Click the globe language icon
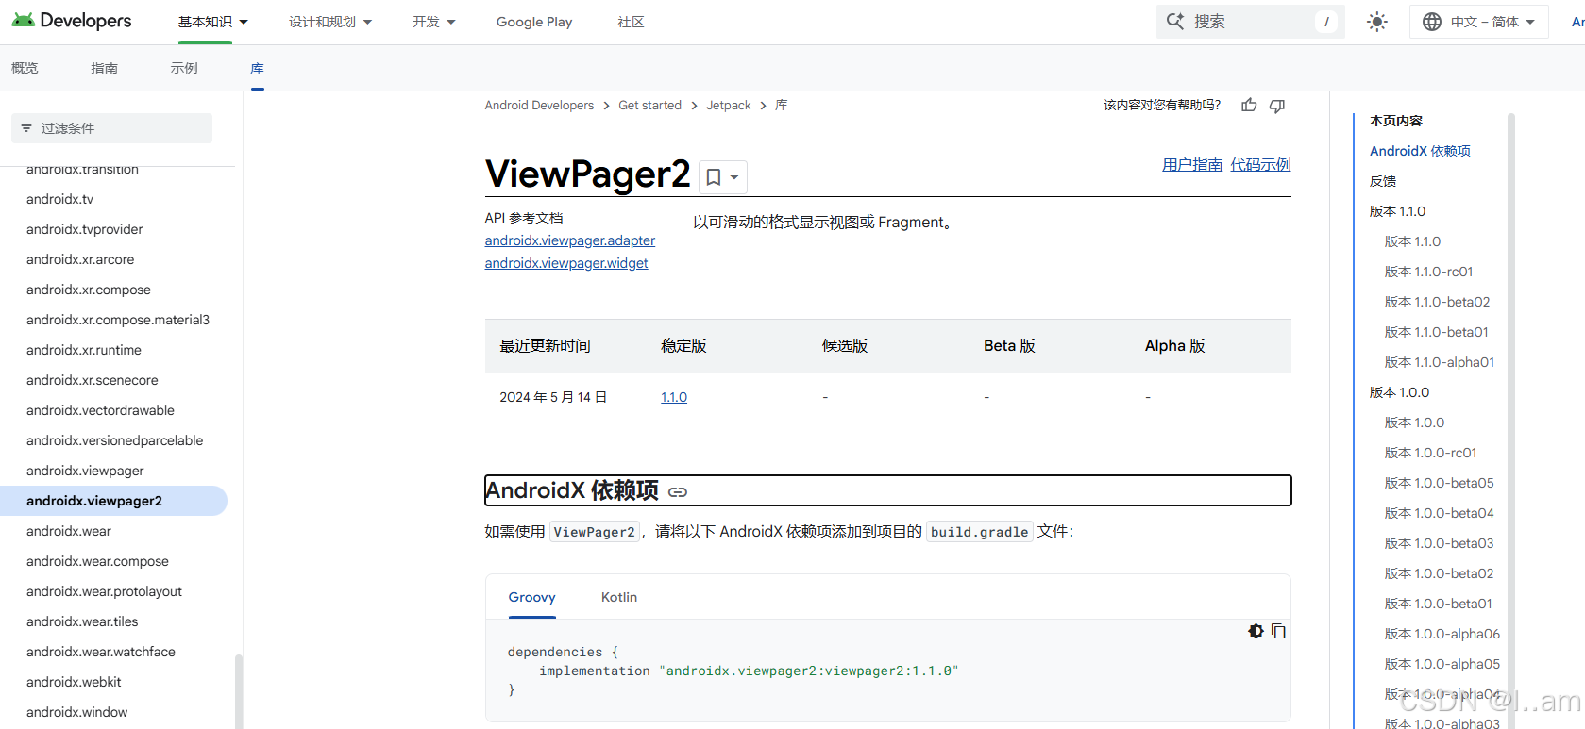1585x729 pixels. pos(1432,22)
